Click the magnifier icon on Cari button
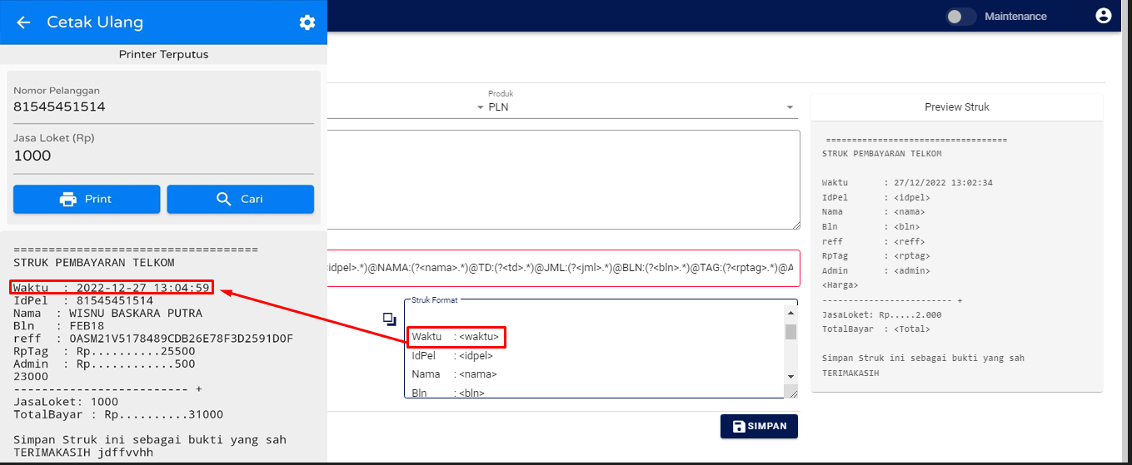This screenshot has width=1132, height=465. tap(223, 199)
